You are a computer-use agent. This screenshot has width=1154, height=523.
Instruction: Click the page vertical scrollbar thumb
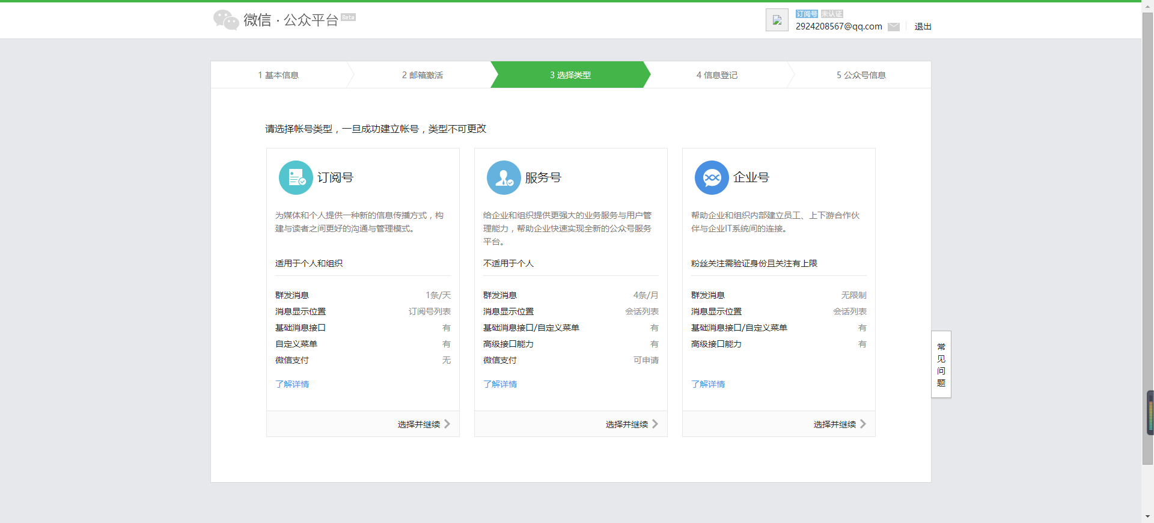click(1147, 238)
